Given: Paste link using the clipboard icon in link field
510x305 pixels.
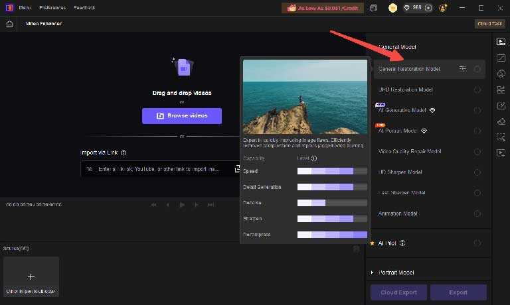Looking at the screenshot, I should (x=237, y=169).
